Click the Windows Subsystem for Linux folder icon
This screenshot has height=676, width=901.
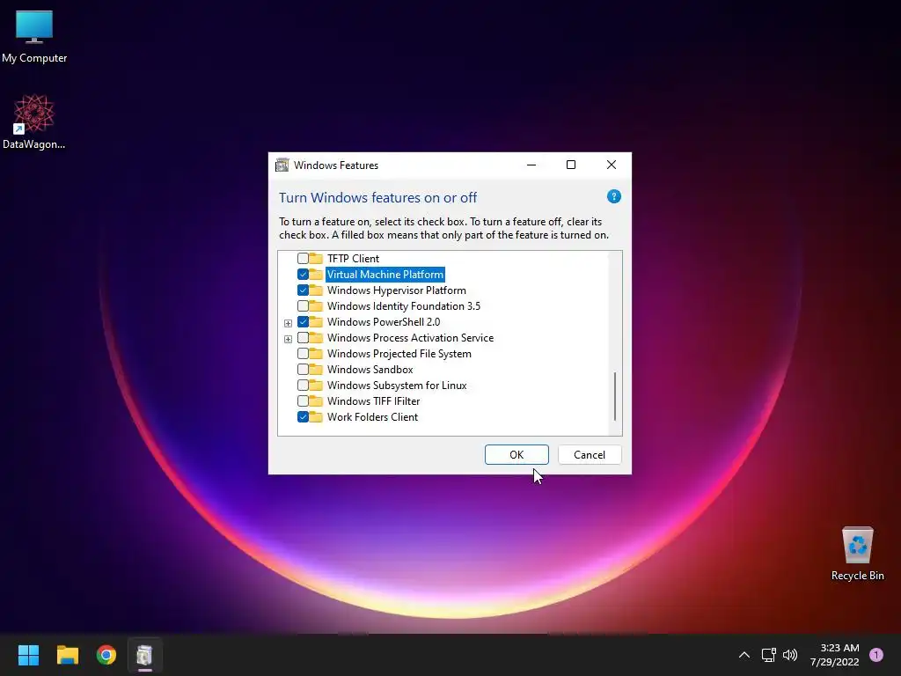point(316,385)
